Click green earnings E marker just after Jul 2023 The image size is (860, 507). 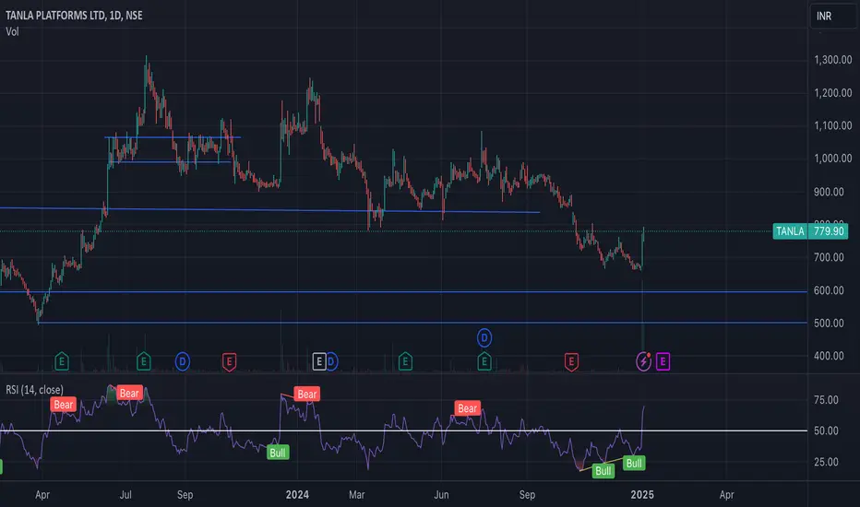point(144,361)
